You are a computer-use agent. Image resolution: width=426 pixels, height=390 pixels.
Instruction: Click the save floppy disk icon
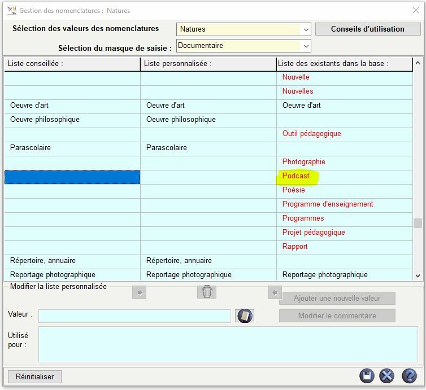click(x=367, y=376)
